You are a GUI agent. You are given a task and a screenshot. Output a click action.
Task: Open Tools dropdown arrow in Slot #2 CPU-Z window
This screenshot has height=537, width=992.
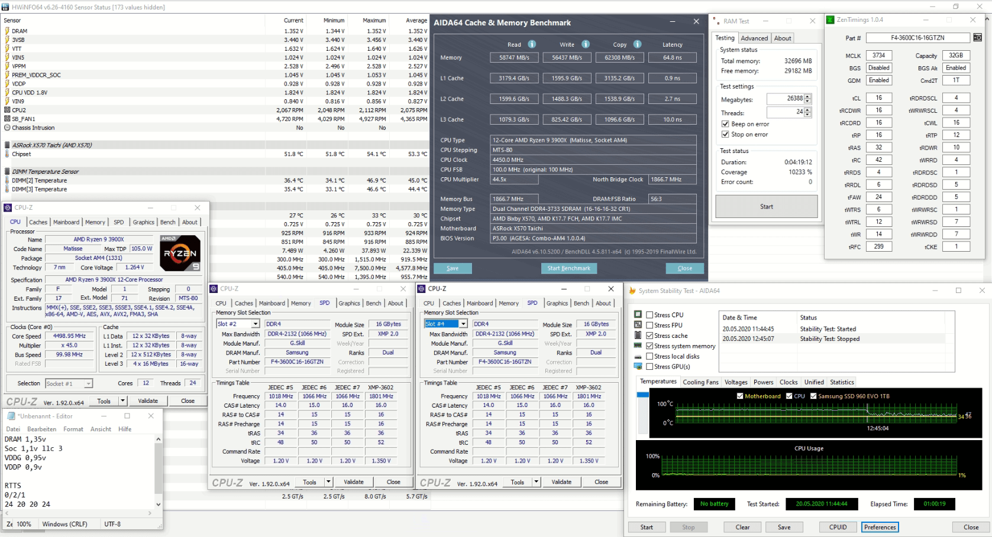(x=328, y=482)
